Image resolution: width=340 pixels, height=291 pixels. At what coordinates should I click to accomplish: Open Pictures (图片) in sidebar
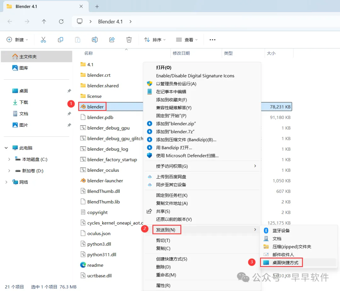(x=20, y=125)
